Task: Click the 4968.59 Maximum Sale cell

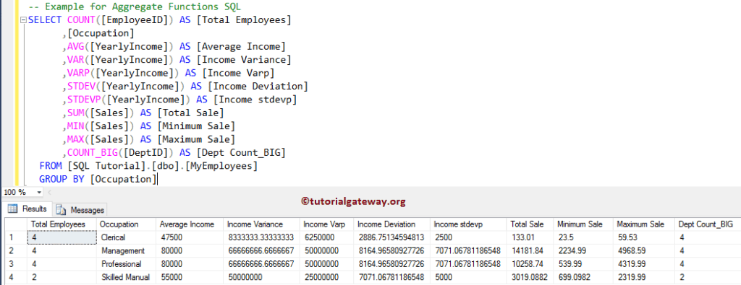Action: (643, 250)
